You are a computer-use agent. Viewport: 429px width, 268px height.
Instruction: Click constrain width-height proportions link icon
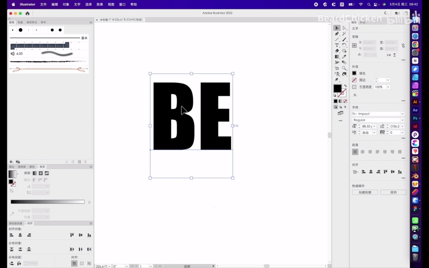coord(403,45)
